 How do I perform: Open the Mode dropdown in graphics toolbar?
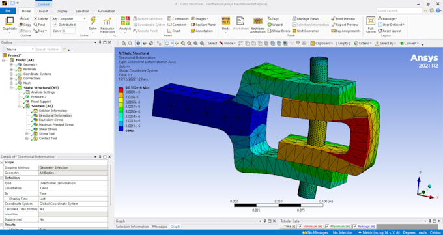click(227, 43)
